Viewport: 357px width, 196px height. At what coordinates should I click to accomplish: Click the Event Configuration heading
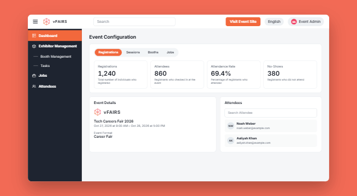coord(112,37)
